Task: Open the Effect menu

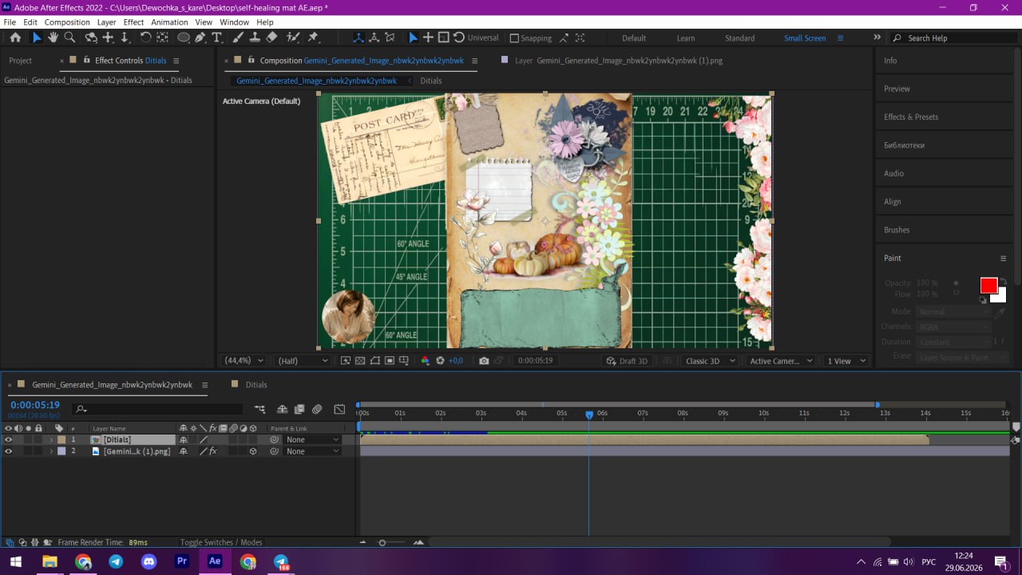Action: click(x=133, y=22)
